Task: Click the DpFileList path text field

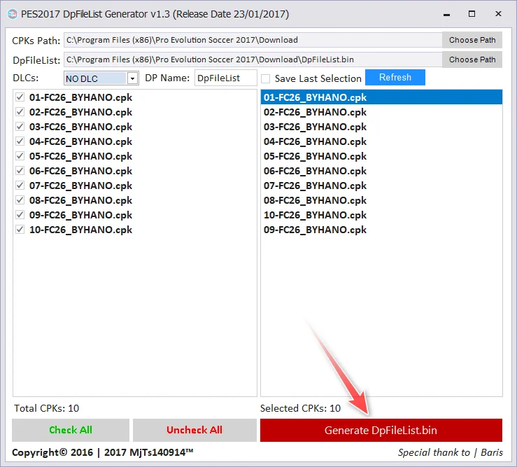Action: click(x=253, y=60)
